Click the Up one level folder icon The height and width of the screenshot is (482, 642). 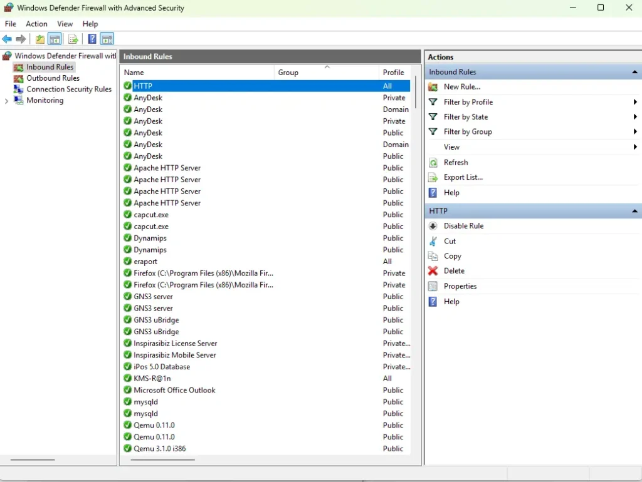tap(39, 39)
